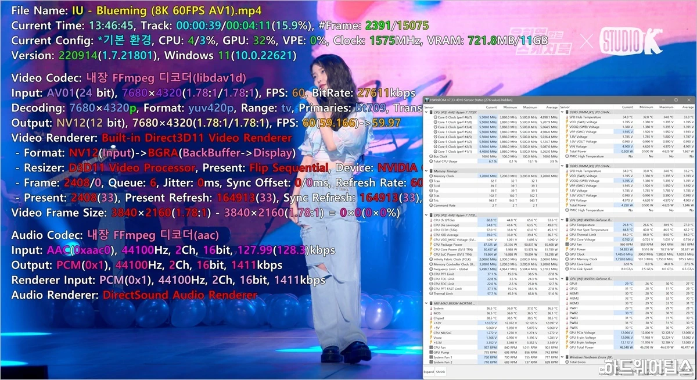The height and width of the screenshot is (380, 697).
Task: Click the GPU Core Load icon
Action: [x=566, y=264]
